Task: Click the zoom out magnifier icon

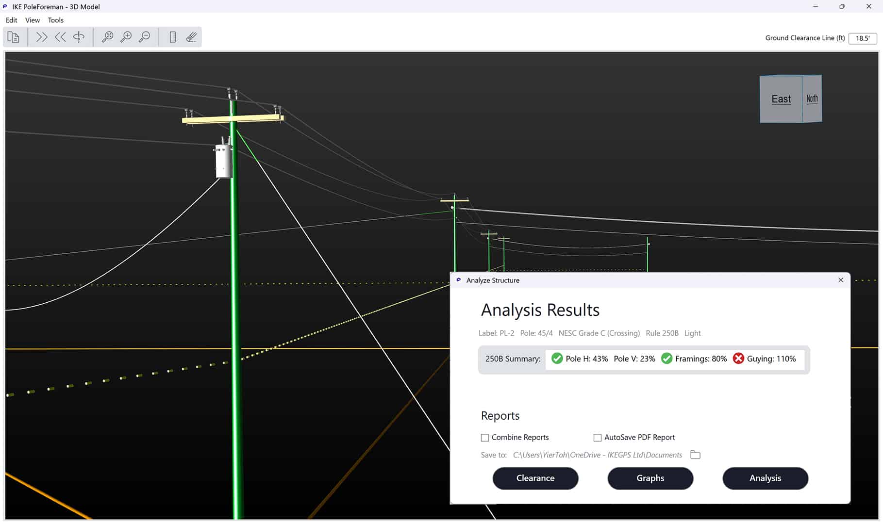Action: pyautogui.click(x=145, y=37)
